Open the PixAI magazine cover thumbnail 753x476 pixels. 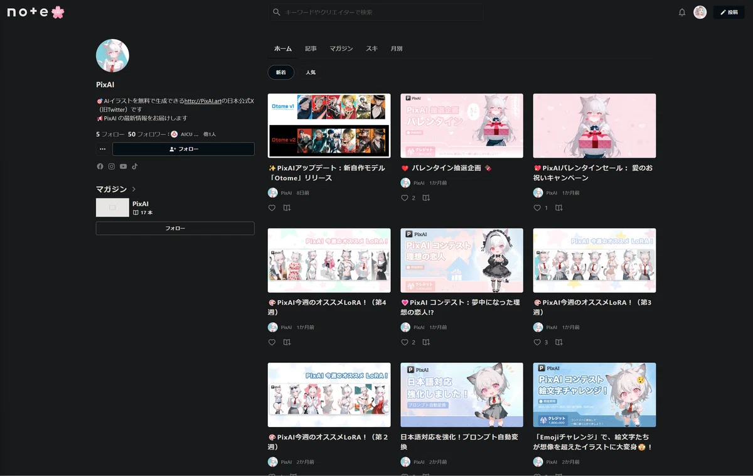[x=112, y=207]
